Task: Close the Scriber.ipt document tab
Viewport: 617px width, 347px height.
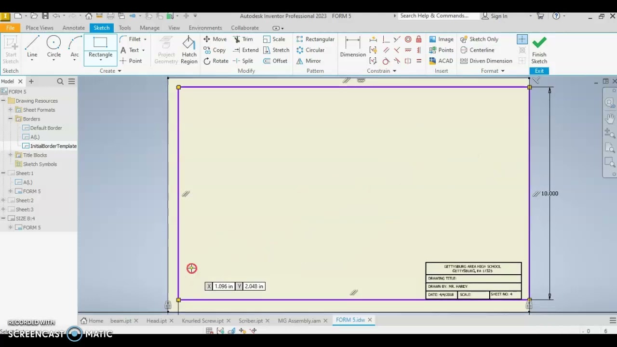Action: coord(267,320)
